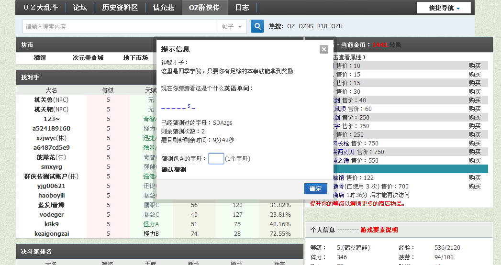Select opponent xzjwyc
This screenshot has width=501, height=265.
(x=52, y=138)
